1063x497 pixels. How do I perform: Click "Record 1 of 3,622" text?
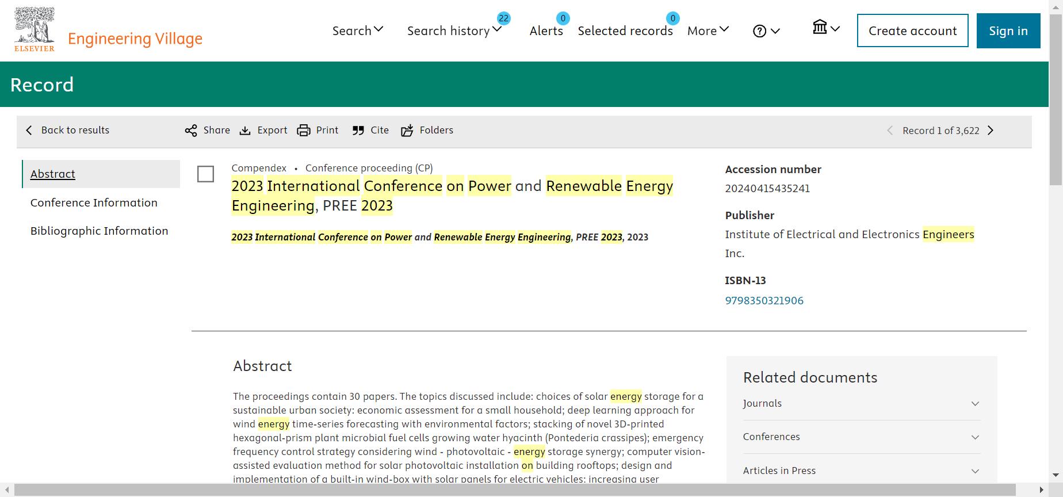click(x=941, y=131)
